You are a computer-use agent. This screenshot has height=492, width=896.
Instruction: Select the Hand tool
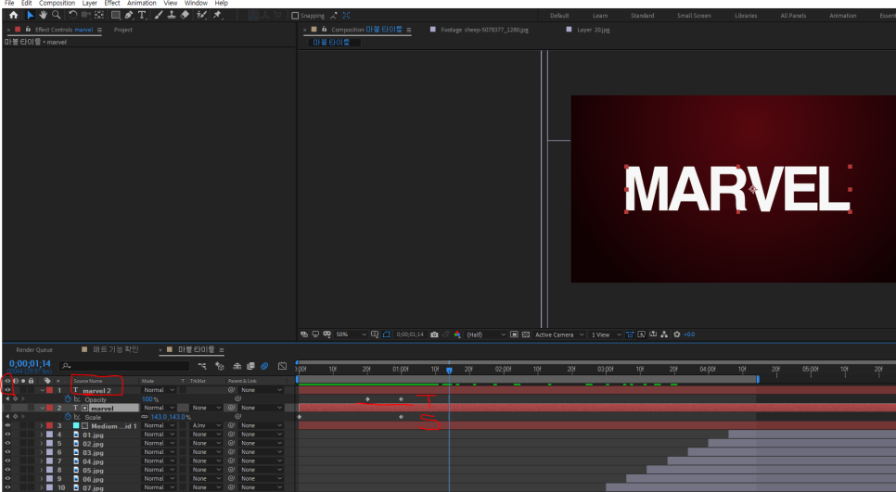[x=44, y=15]
